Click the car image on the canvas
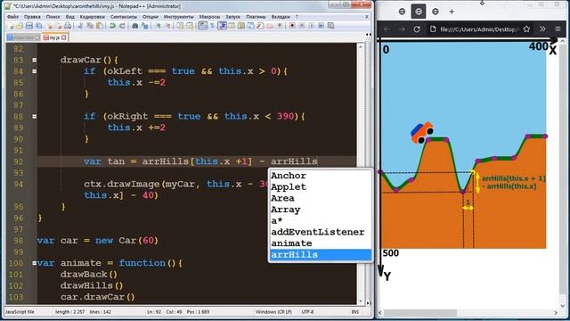 [x=421, y=133]
